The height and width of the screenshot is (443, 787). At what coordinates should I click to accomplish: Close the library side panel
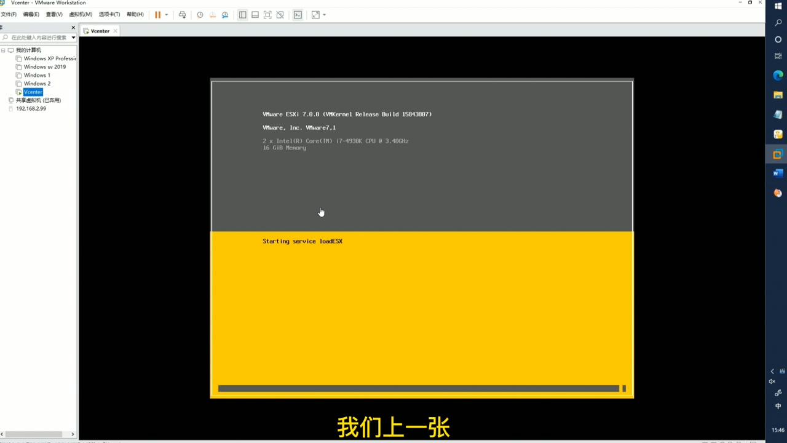(73, 27)
